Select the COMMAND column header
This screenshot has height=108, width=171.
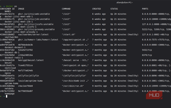(66, 9)
